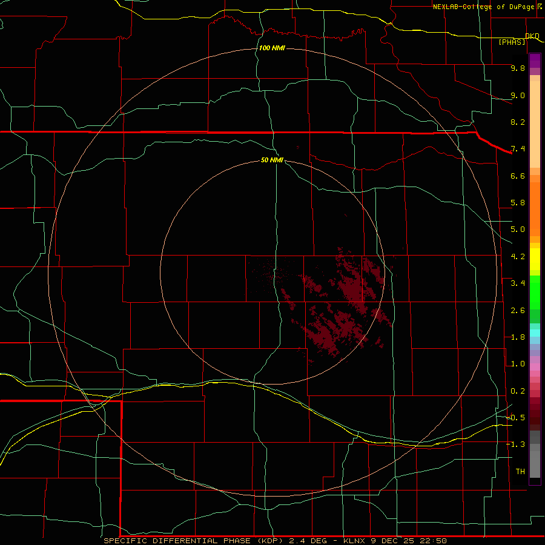Click the 50 NMI range ring label
The height and width of the screenshot is (545, 545).
(x=272, y=160)
